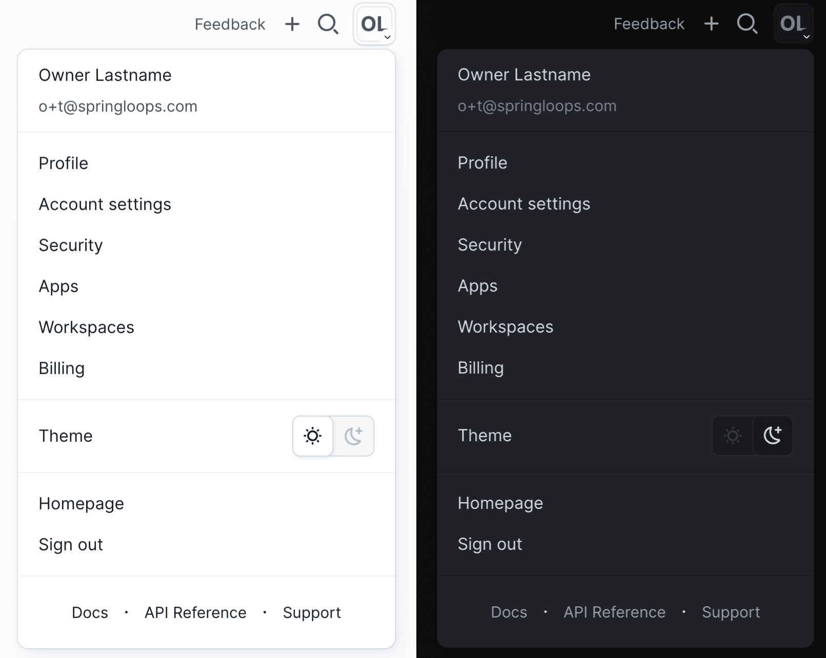Click the Feedback button
The width and height of the screenshot is (826, 658).
pyautogui.click(x=230, y=24)
